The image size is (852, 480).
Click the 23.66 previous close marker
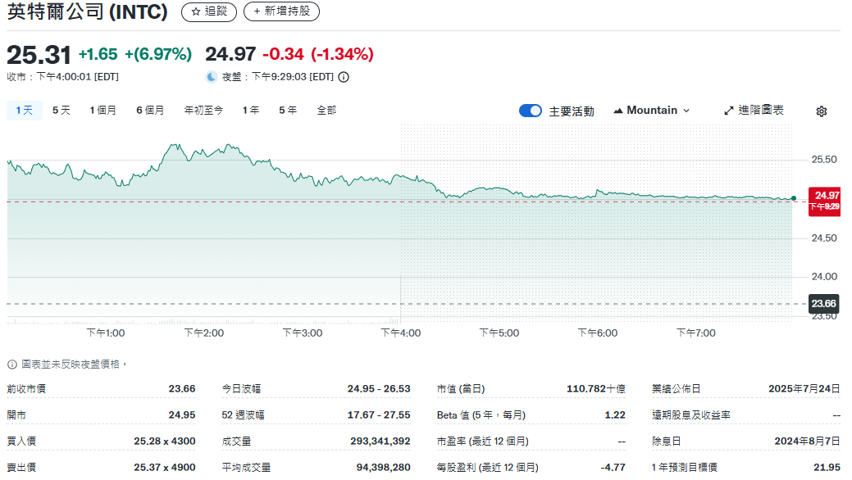824,304
